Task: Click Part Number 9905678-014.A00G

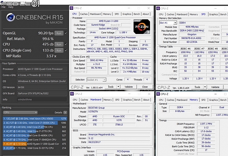Action: tap(192, 38)
